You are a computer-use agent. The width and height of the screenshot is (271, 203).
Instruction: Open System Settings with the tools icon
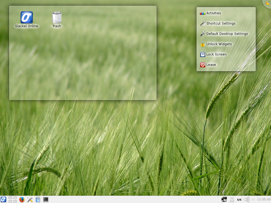pos(30,200)
